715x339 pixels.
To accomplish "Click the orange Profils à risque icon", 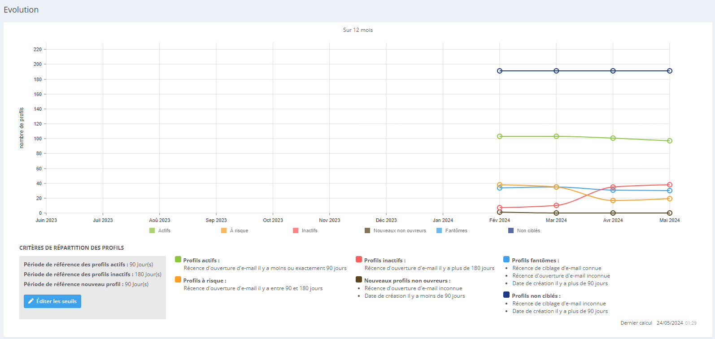I will (x=178, y=279).
